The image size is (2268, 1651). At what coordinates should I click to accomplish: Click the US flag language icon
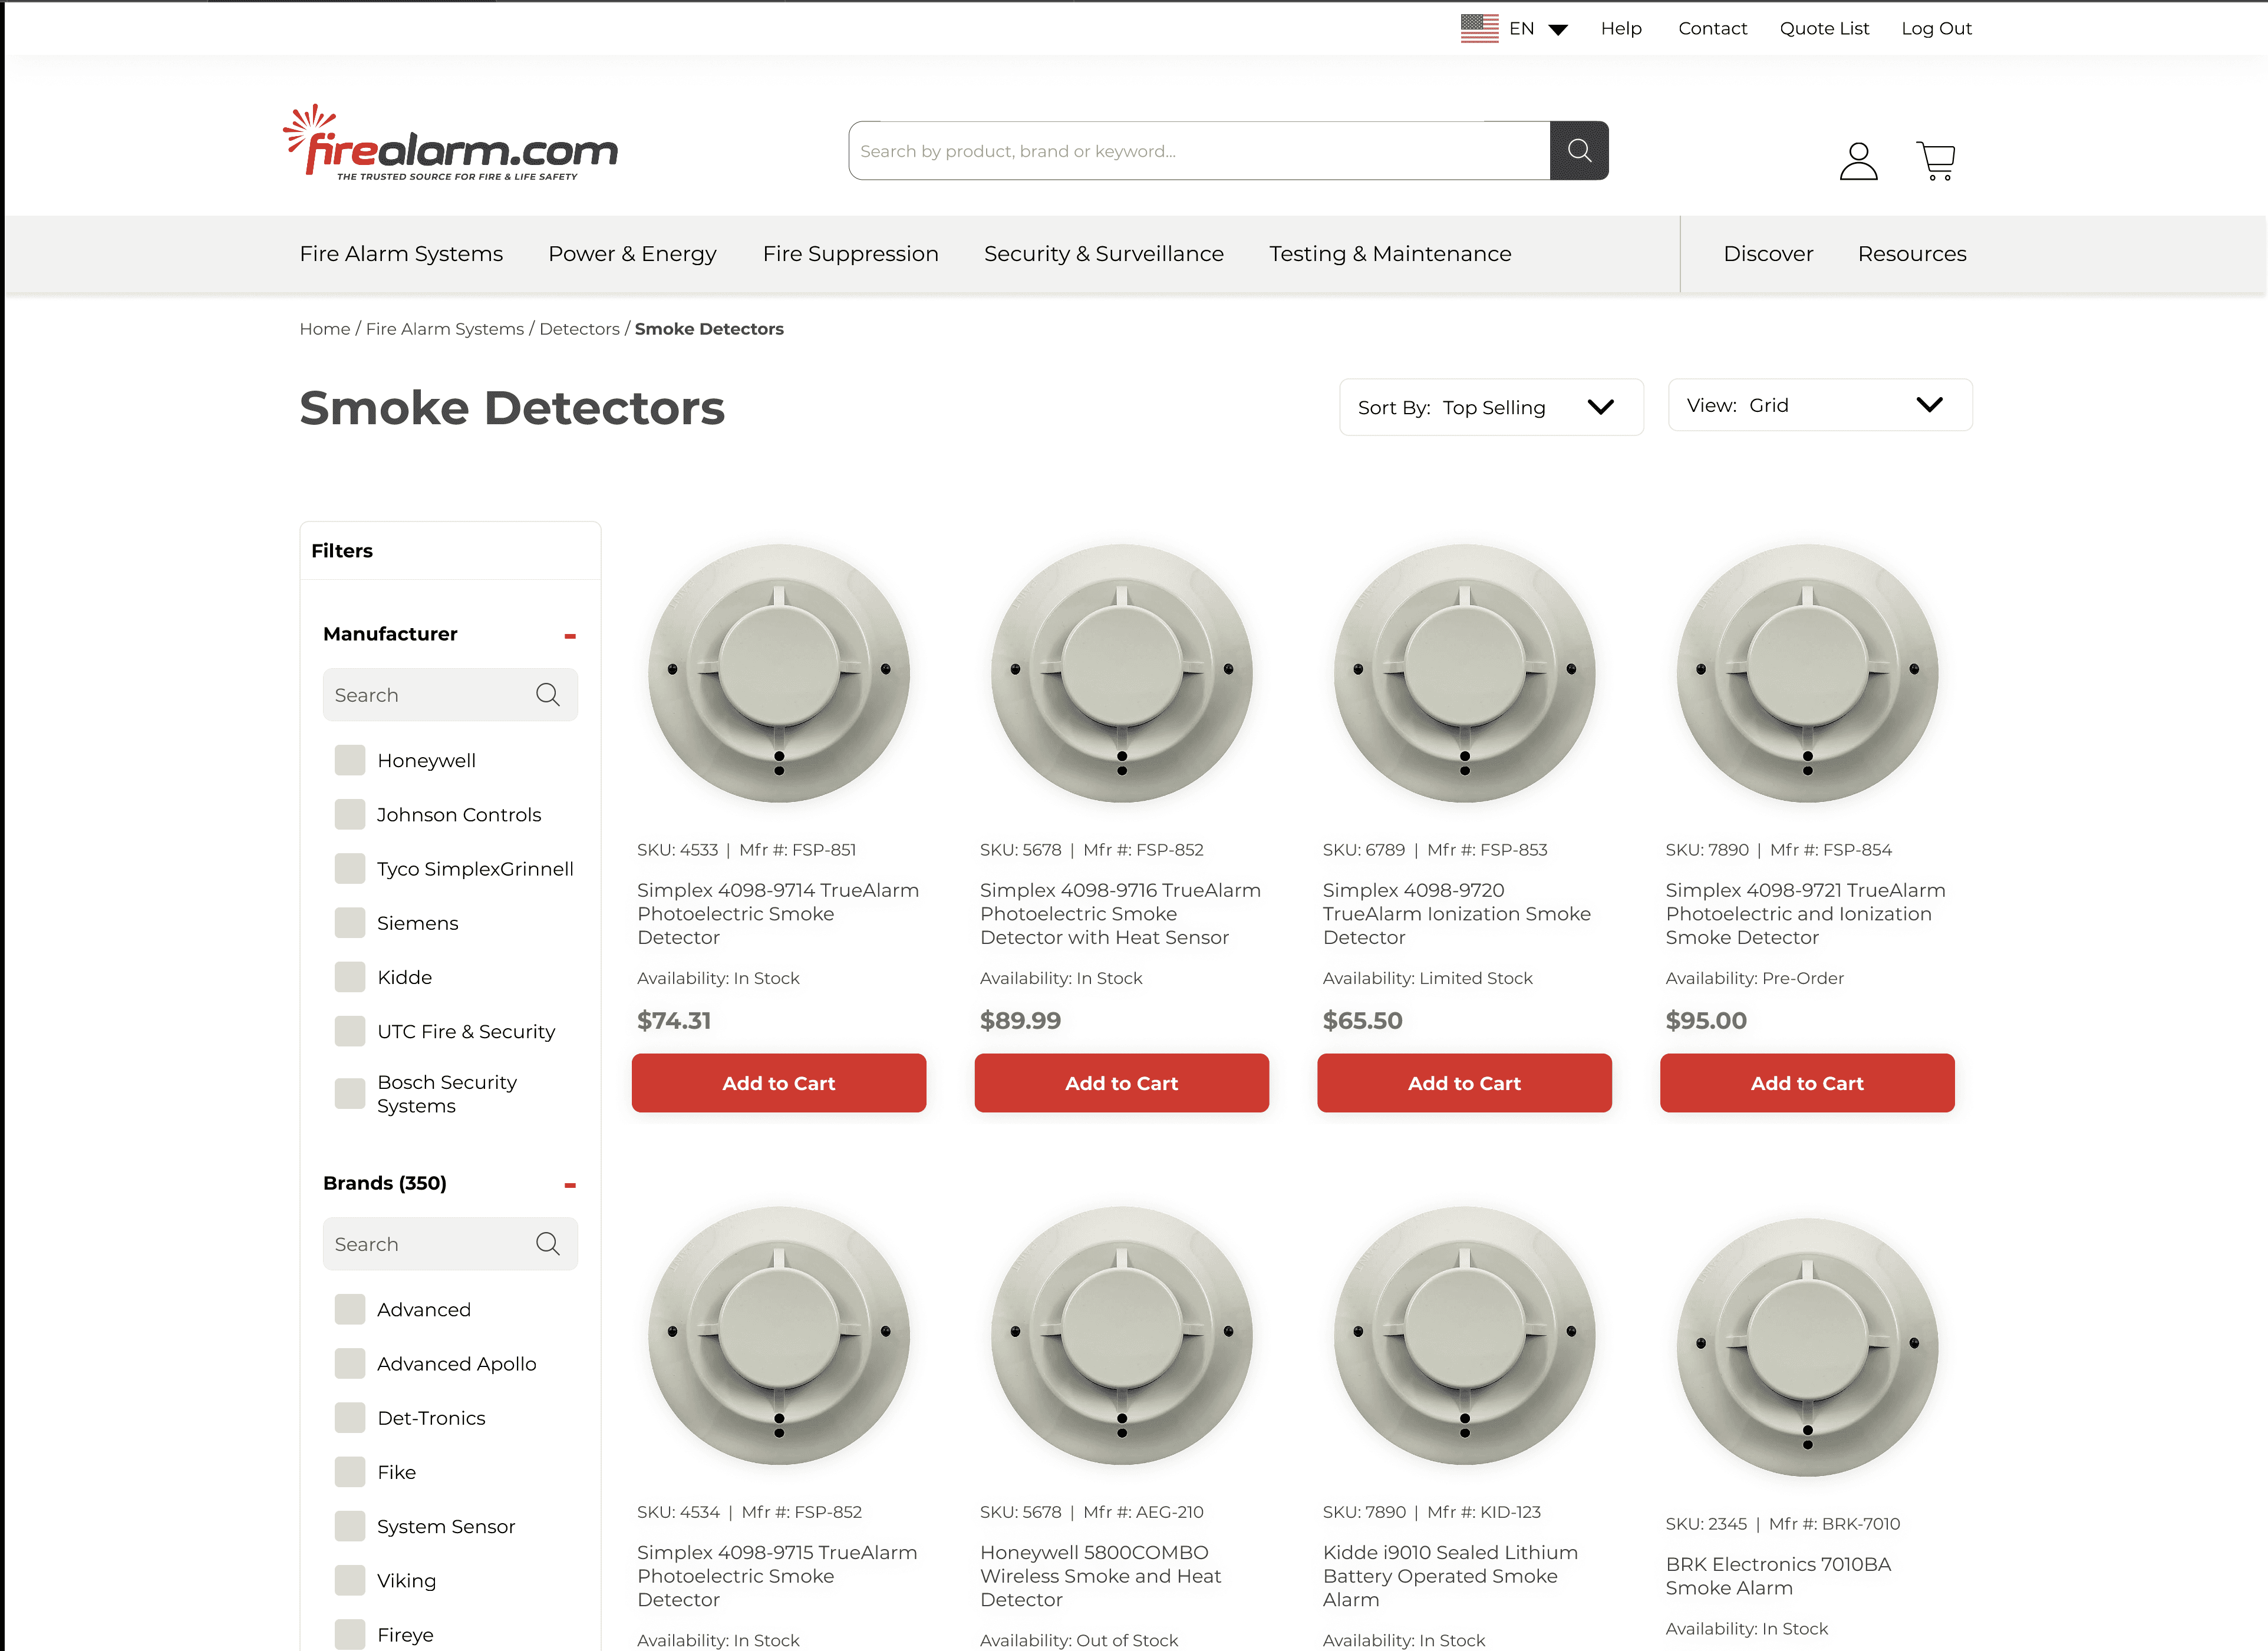pos(1479,28)
